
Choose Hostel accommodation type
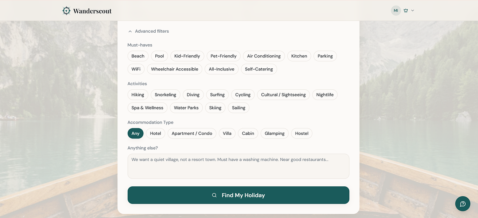click(302, 133)
